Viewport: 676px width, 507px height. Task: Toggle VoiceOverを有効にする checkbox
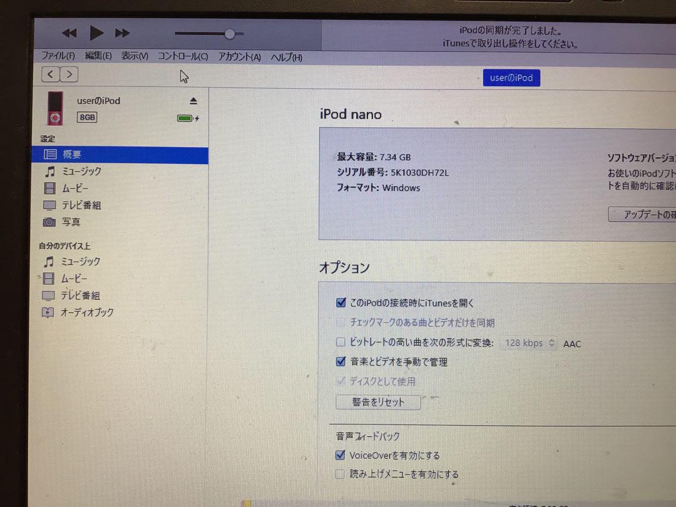pyautogui.click(x=340, y=455)
